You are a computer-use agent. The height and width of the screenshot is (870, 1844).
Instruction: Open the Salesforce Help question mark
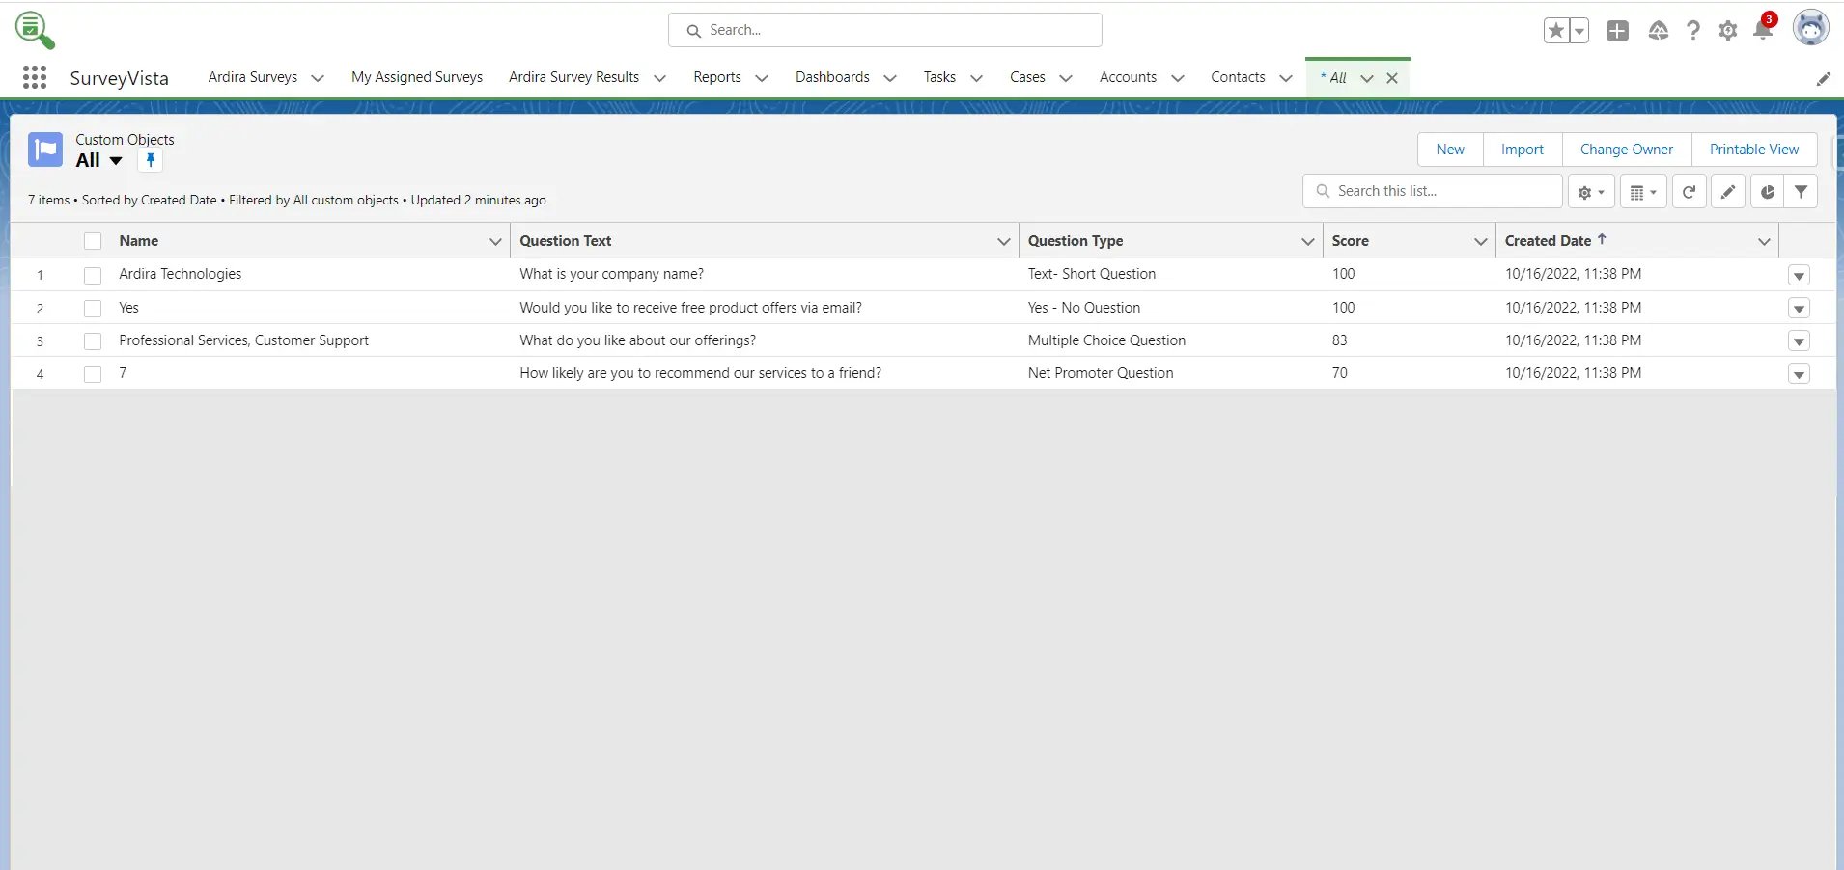click(x=1693, y=31)
